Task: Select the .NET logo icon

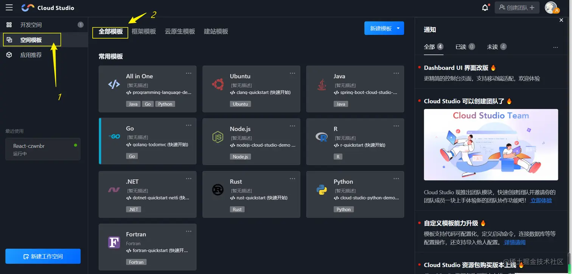Action: click(114, 190)
